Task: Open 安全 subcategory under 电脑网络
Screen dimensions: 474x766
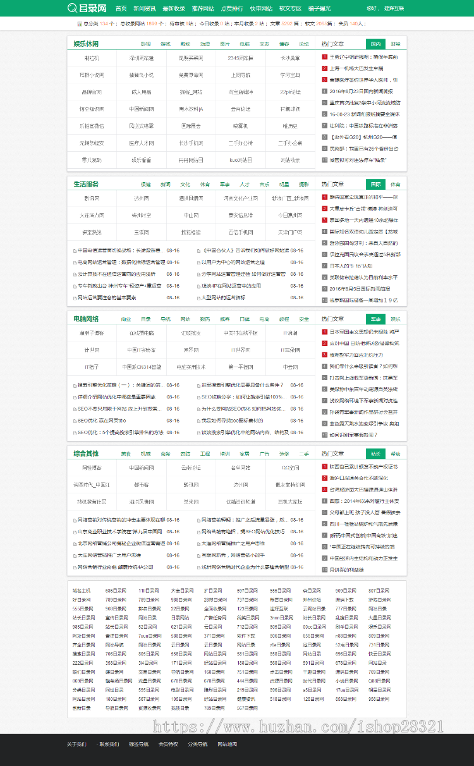Action: [x=304, y=319]
